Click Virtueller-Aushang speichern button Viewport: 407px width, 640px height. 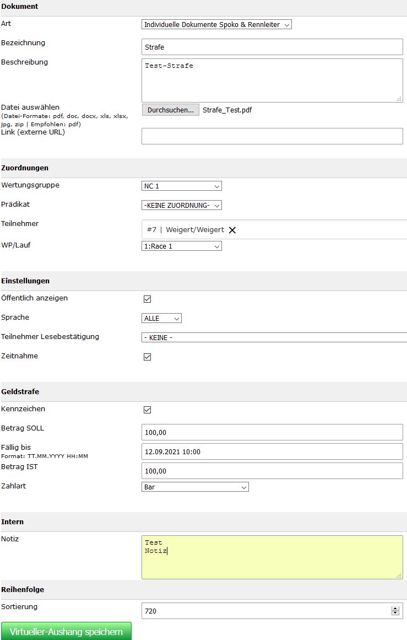pos(66,631)
